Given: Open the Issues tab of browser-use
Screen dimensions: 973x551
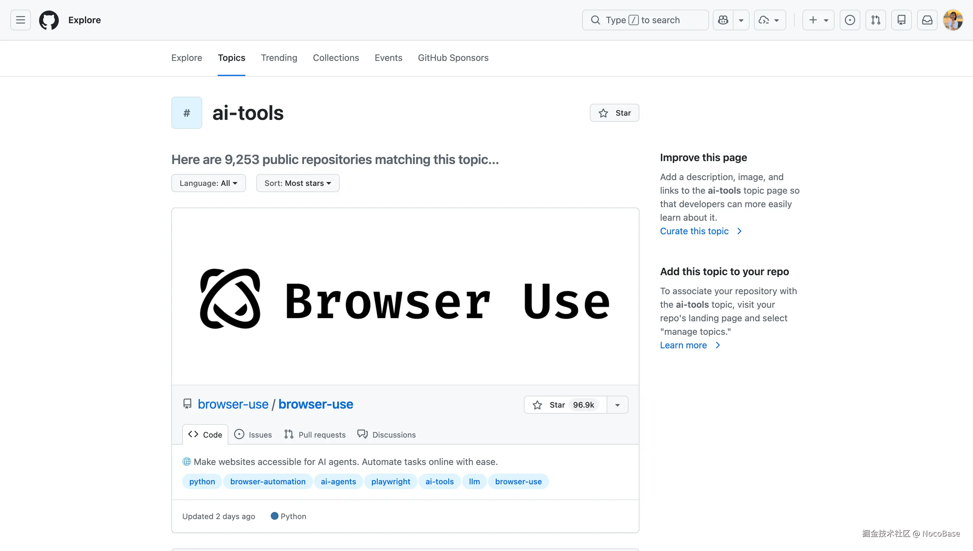Looking at the screenshot, I should tap(253, 434).
